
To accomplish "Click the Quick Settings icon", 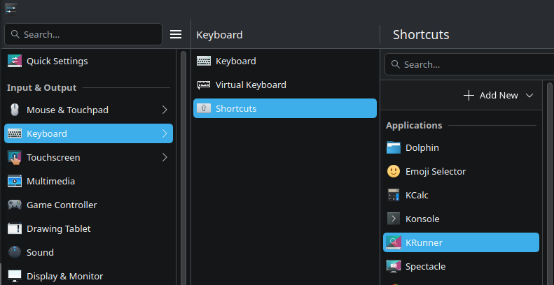I will tap(15, 61).
